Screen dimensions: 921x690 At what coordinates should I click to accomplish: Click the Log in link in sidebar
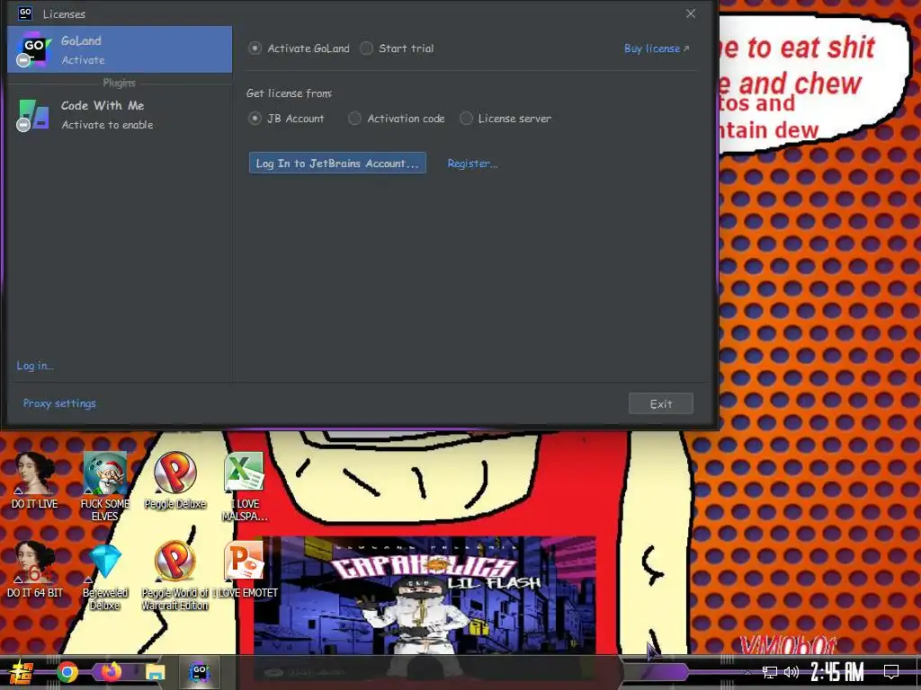(x=35, y=365)
